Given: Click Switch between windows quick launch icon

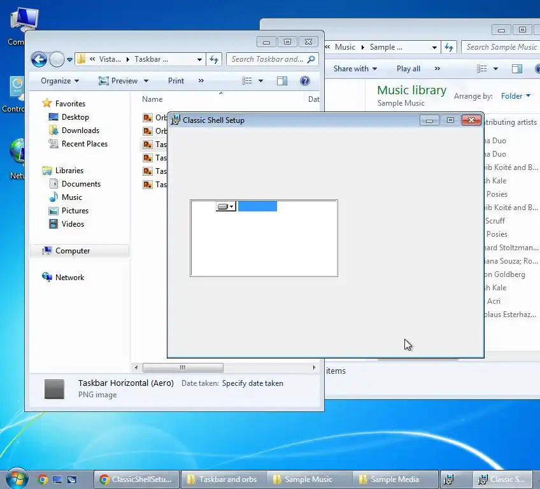Looking at the screenshot, I should coord(72,479).
